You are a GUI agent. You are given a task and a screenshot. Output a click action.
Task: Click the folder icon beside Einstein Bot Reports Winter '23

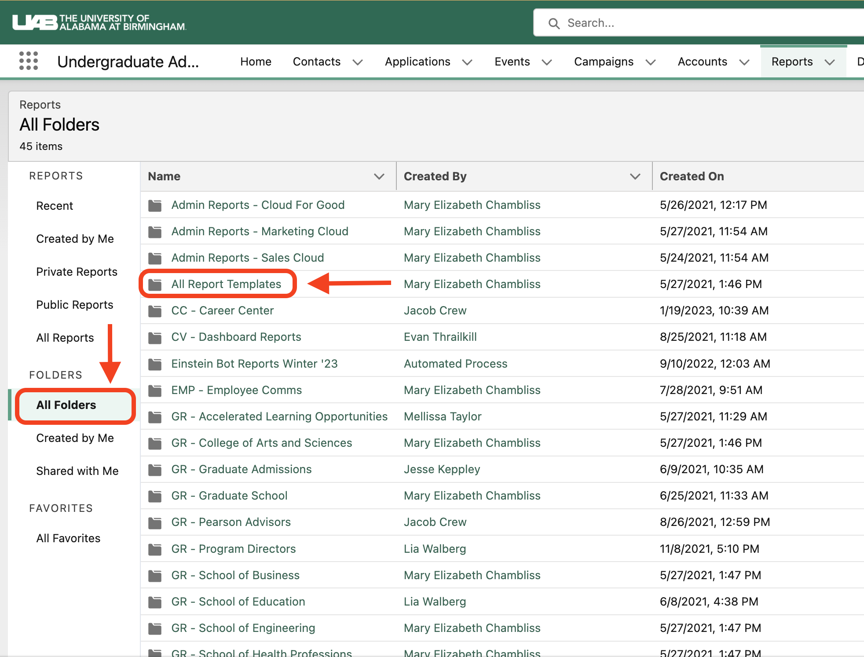[155, 364]
